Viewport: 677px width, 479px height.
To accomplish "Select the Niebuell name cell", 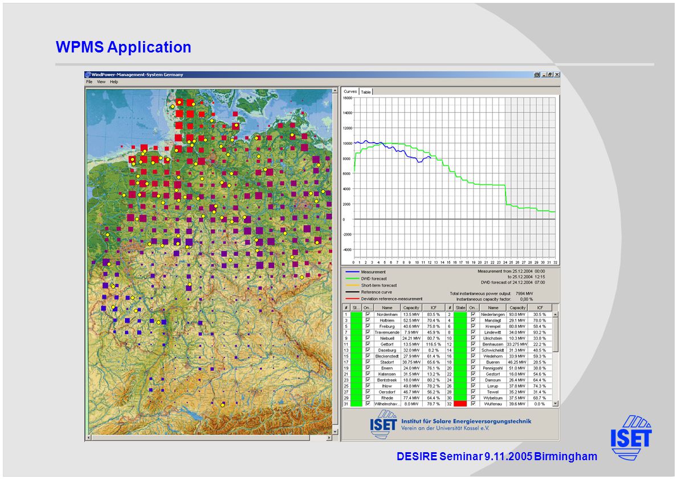I will click(x=387, y=338).
